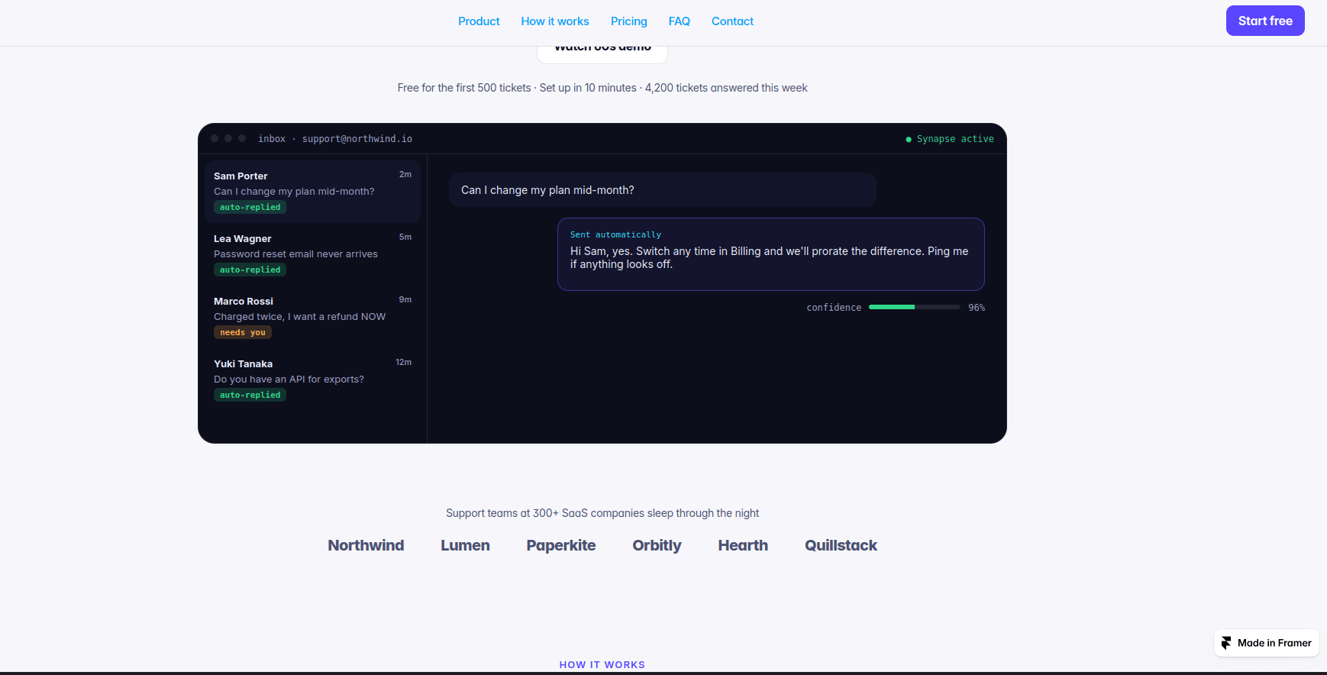Click the Lumen company logo
This screenshot has width=1327, height=675.
(465, 545)
